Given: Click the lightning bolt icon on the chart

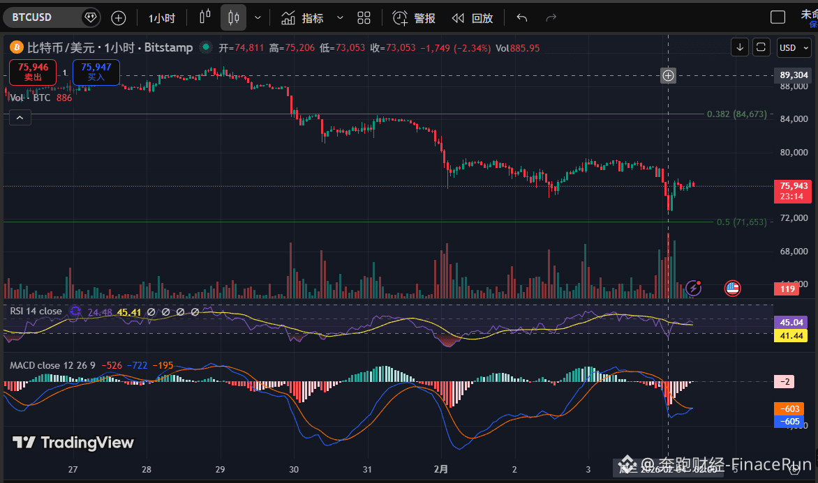Looking at the screenshot, I should [692, 288].
